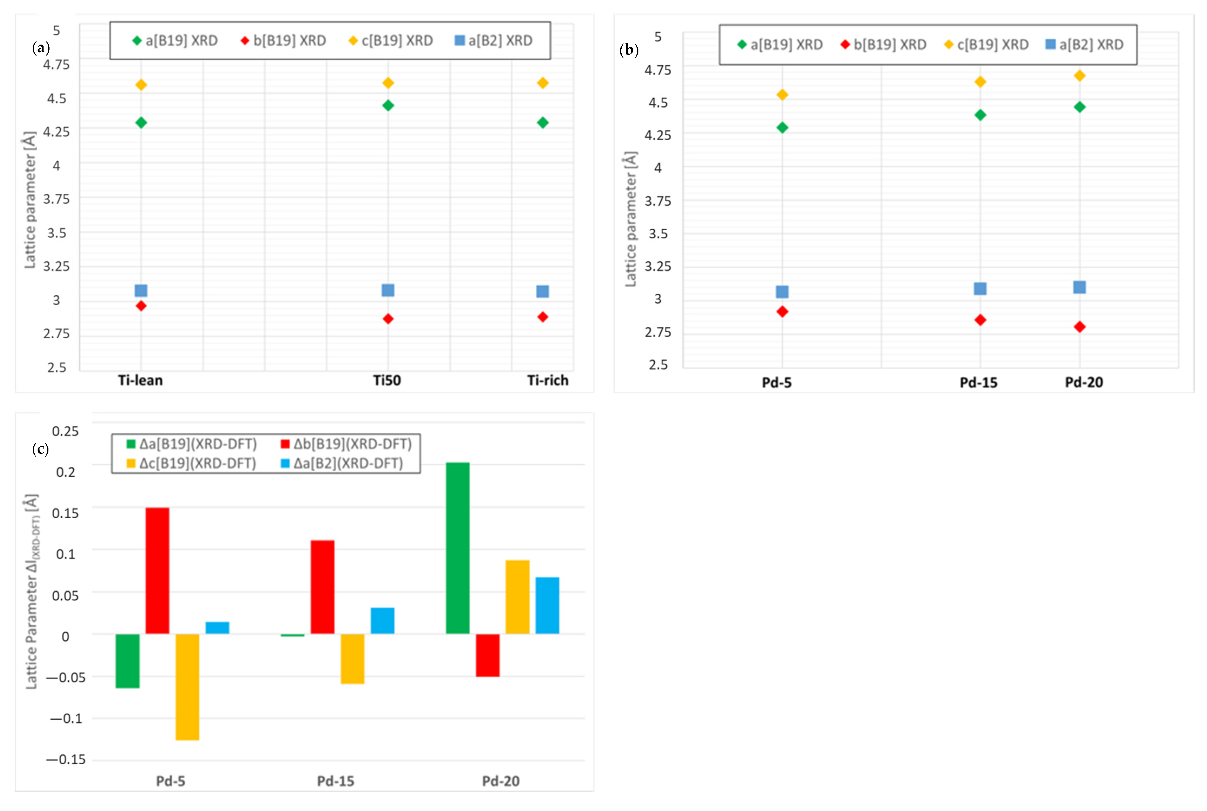Click blue a[B2] square legend marker in chart (a)
The image size is (1207, 811).
click(459, 40)
